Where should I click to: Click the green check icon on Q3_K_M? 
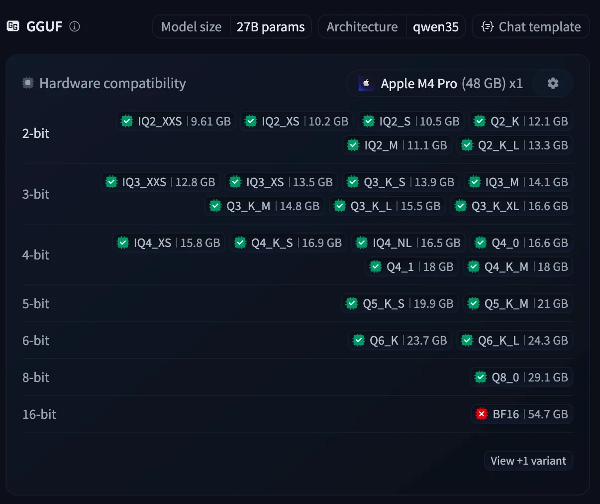coord(215,206)
